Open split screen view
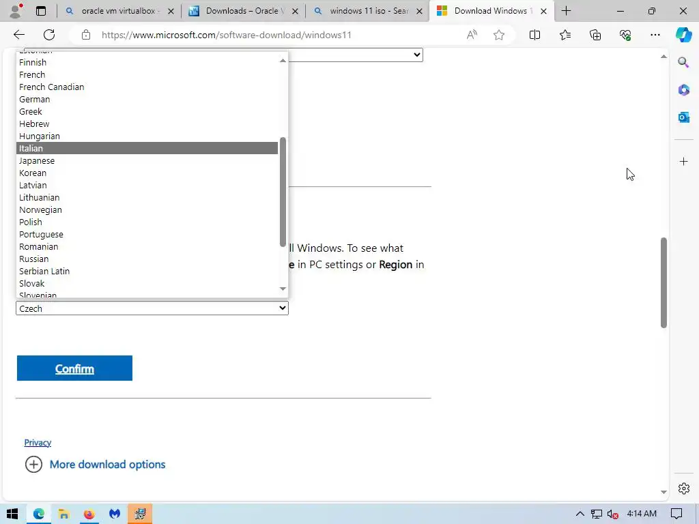The width and height of the screenshot is (699, 524). (x=534, y=35)
